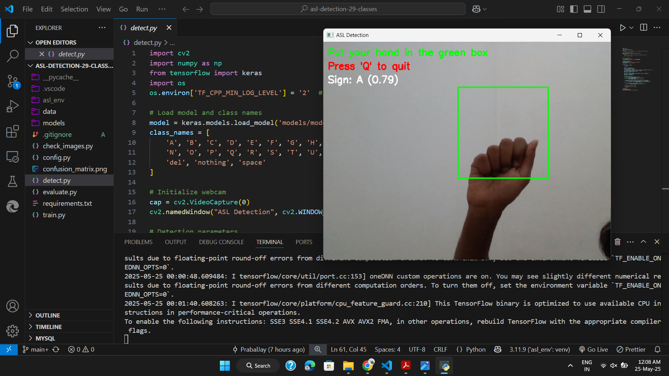
Task: Open Accounts menu in activity bar
Action: tap(13, 306)
